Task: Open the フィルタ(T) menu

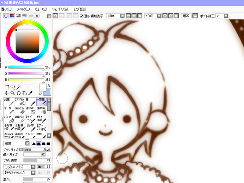Action: click(23, 9)
